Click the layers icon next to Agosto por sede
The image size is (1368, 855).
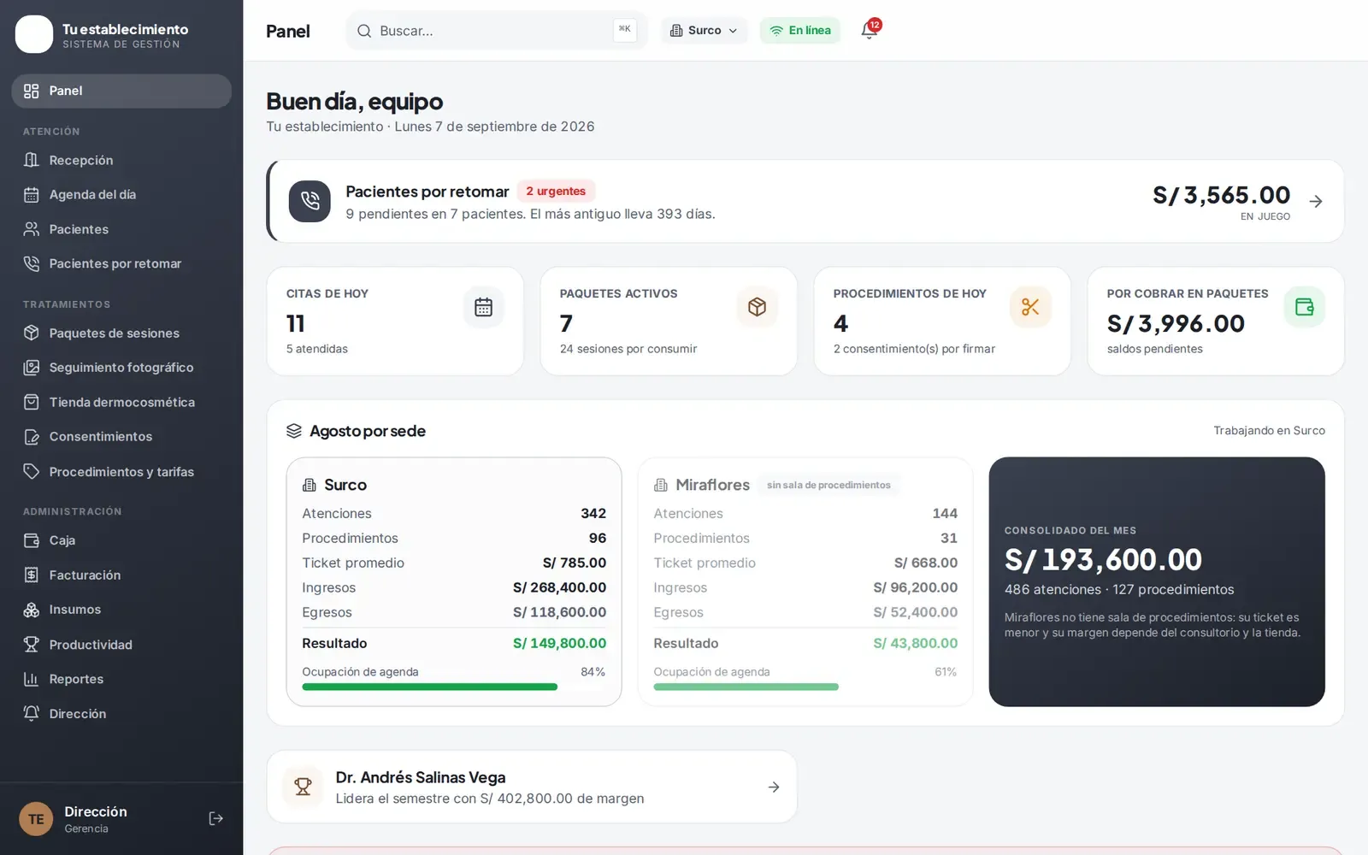294,431
